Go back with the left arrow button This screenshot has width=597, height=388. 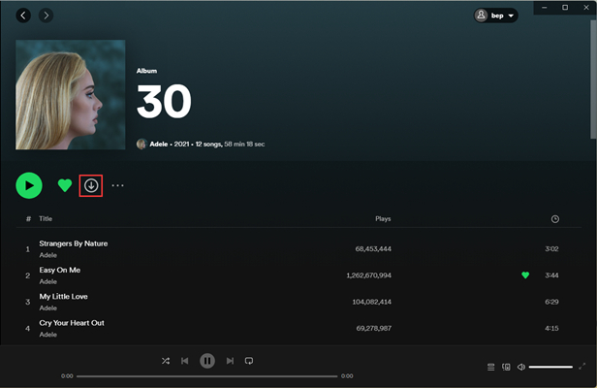coord(23,16)
